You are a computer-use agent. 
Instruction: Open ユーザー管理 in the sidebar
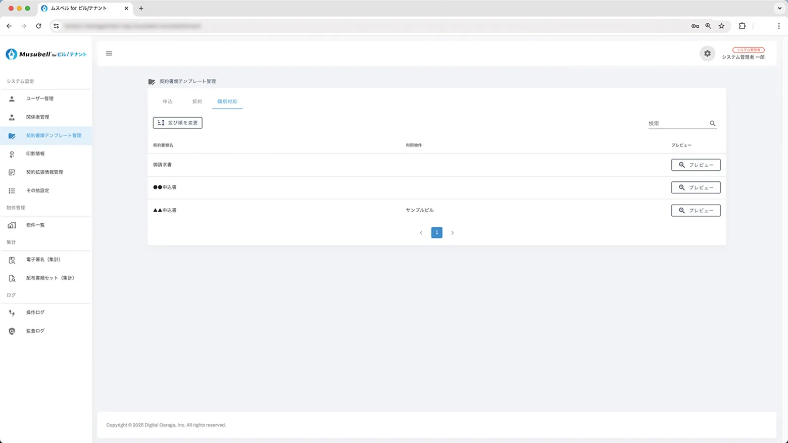39,99
